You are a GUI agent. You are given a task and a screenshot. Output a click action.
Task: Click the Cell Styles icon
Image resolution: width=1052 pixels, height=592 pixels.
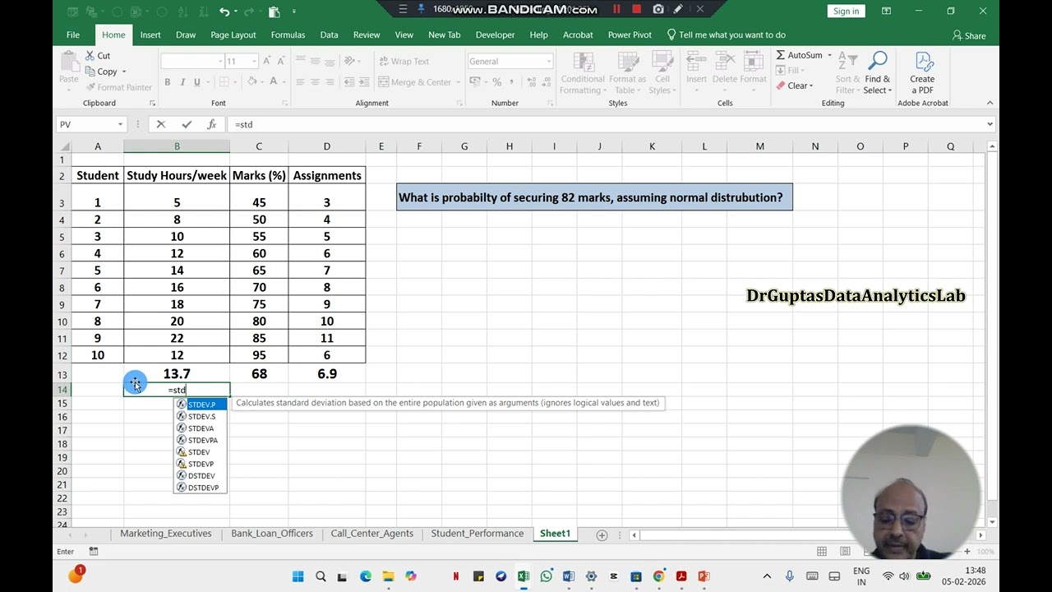pos(662,62)
